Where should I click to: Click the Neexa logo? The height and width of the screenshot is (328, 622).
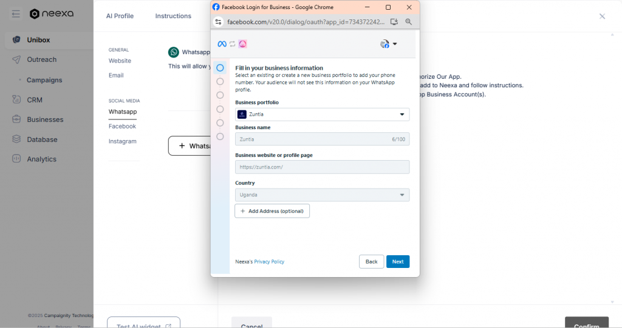(52, 13)
